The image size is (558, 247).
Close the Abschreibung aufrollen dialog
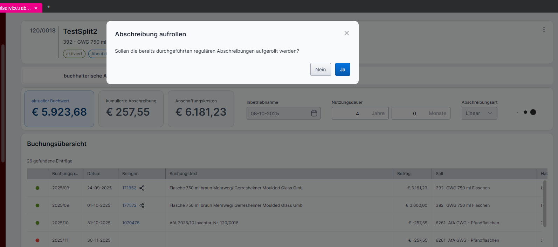346,33
